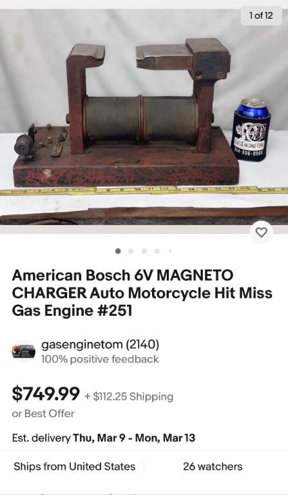Tap the 1 of 12 photo counter

tap(261, 15)
